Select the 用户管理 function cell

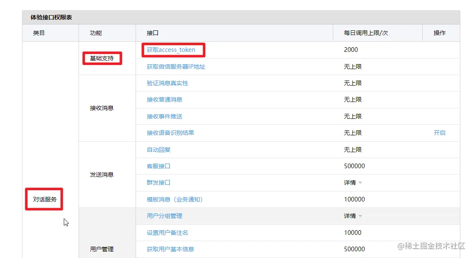[x=102, y=249]
